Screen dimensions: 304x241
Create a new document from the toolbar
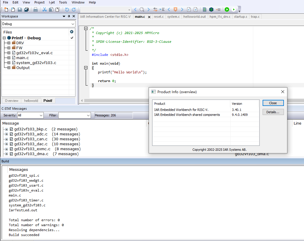tap(6, 10)
